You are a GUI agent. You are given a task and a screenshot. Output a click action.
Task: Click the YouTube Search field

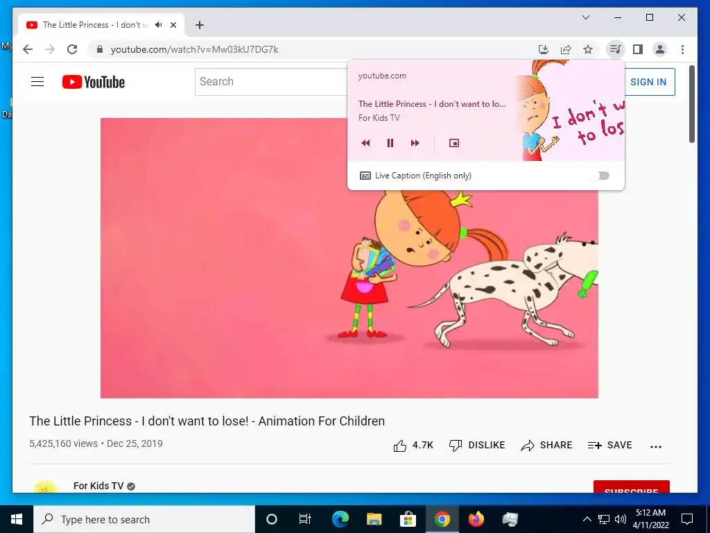click(x=272, y=82)
